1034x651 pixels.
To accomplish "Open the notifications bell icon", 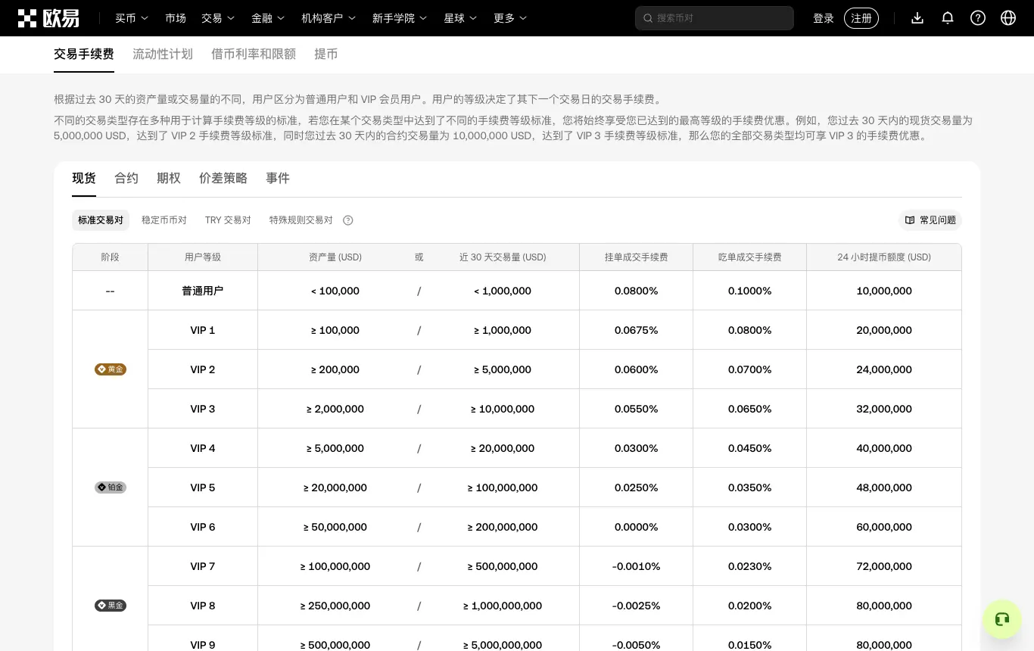I will 948,17.
